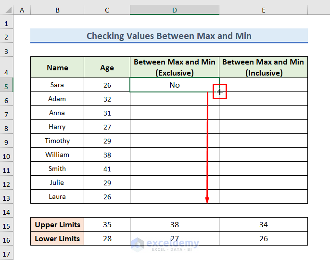Select column D header
The width and height of the screenshot is (330, 260).
175,10
